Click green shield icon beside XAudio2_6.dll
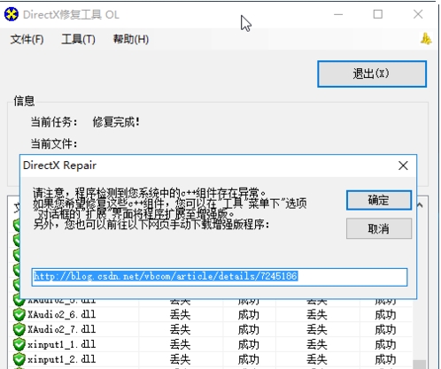The height and width of the screenshot is (369, 441). 19,314
